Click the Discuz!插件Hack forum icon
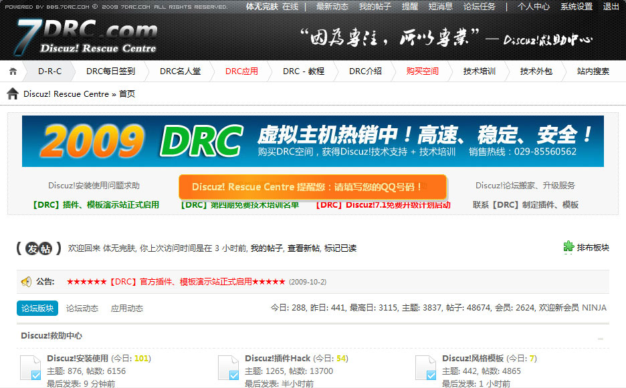626x388 pixels. coord(229,367)
